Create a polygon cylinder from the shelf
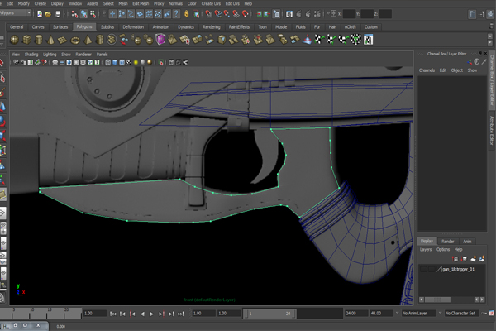496x331 pixels. [39, 40]
